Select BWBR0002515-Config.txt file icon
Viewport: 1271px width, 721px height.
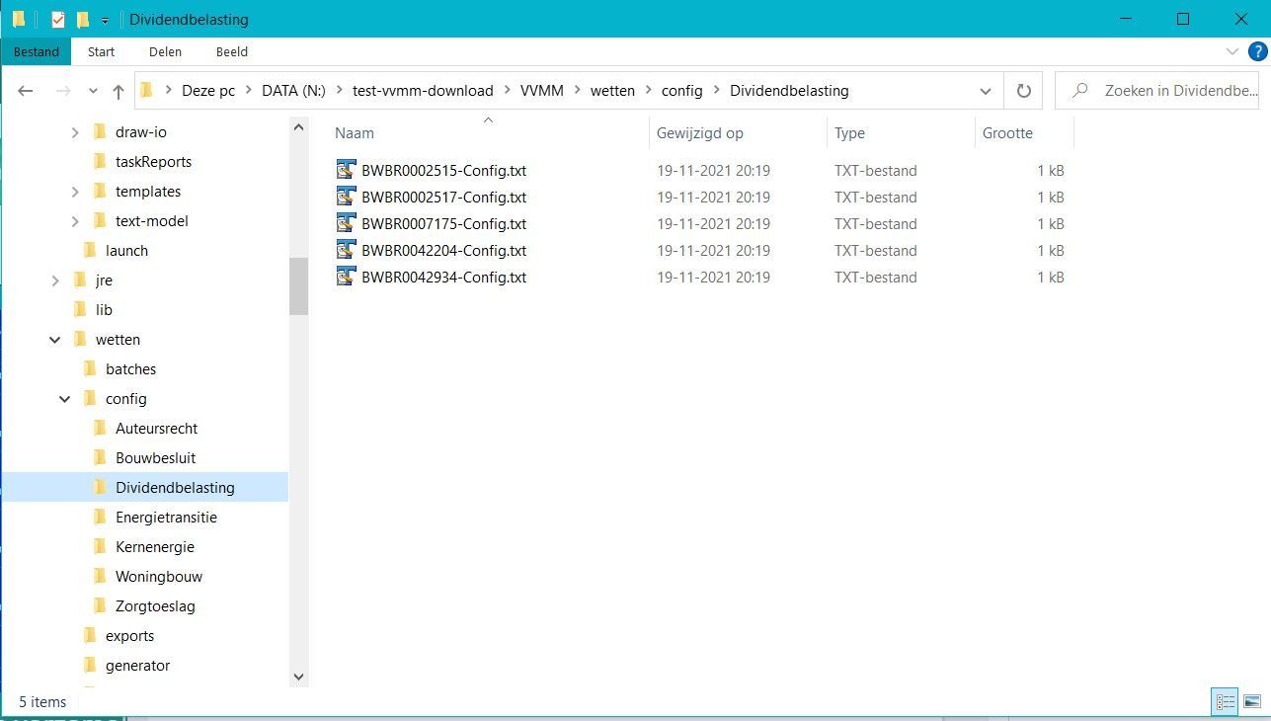click(x=346, y=170)
